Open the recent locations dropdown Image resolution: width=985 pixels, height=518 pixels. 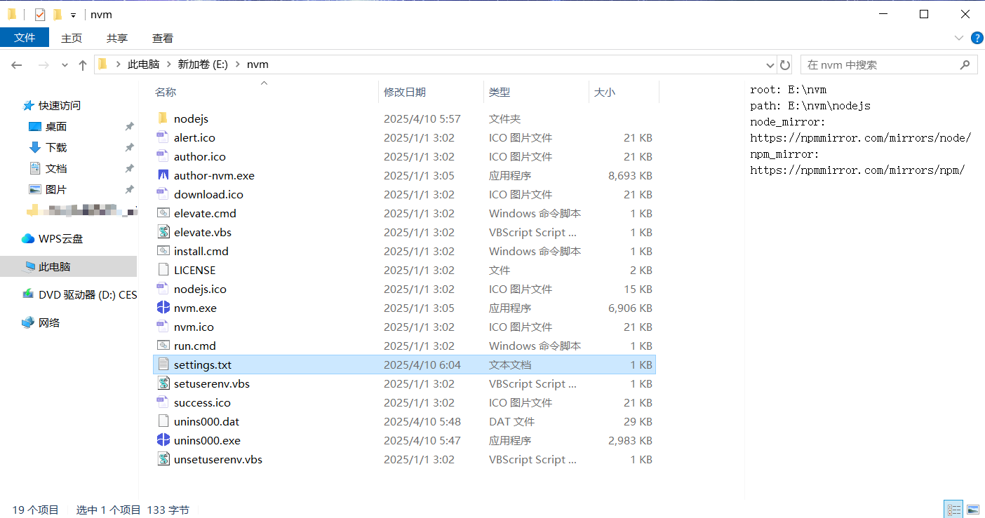(65, 65)
